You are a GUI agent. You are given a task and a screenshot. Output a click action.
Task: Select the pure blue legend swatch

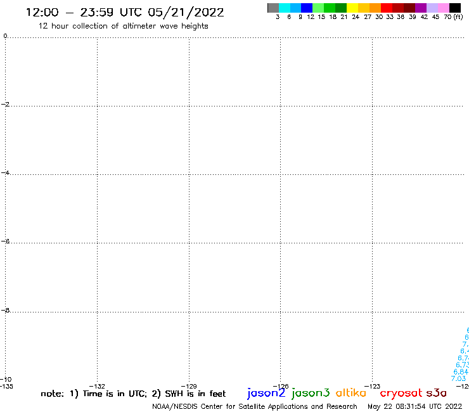[307, 8]
